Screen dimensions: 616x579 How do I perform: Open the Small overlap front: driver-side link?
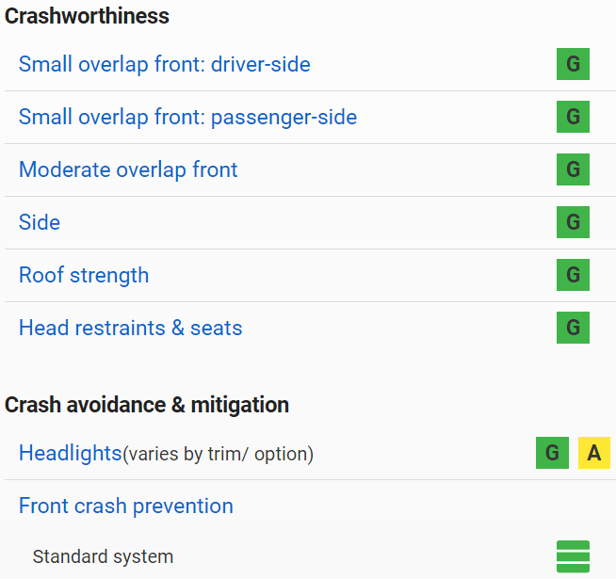pos(165,64)
